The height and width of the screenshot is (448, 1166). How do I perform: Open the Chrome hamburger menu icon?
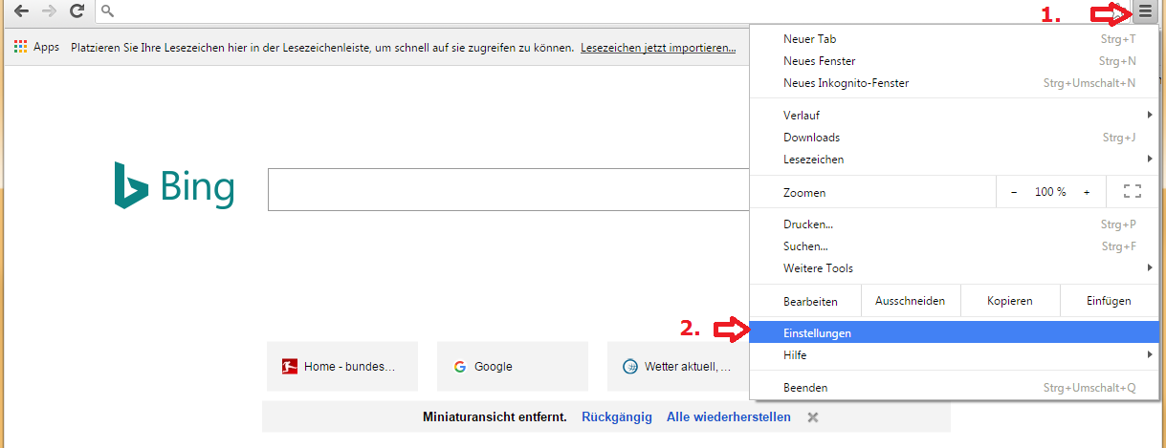coord(1145,12)
